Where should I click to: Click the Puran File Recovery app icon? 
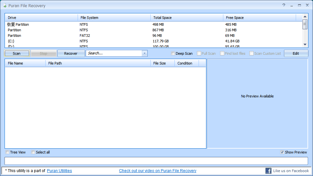tap(5, 6)
